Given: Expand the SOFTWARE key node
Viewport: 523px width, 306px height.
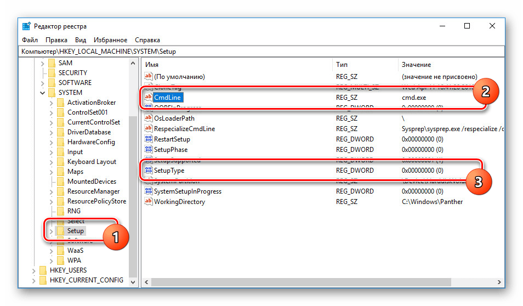Looking at the screenshot, I should point(43,83).
